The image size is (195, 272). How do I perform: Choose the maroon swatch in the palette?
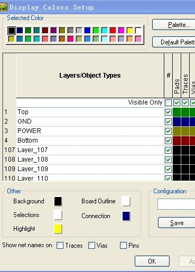click(45, 31)
